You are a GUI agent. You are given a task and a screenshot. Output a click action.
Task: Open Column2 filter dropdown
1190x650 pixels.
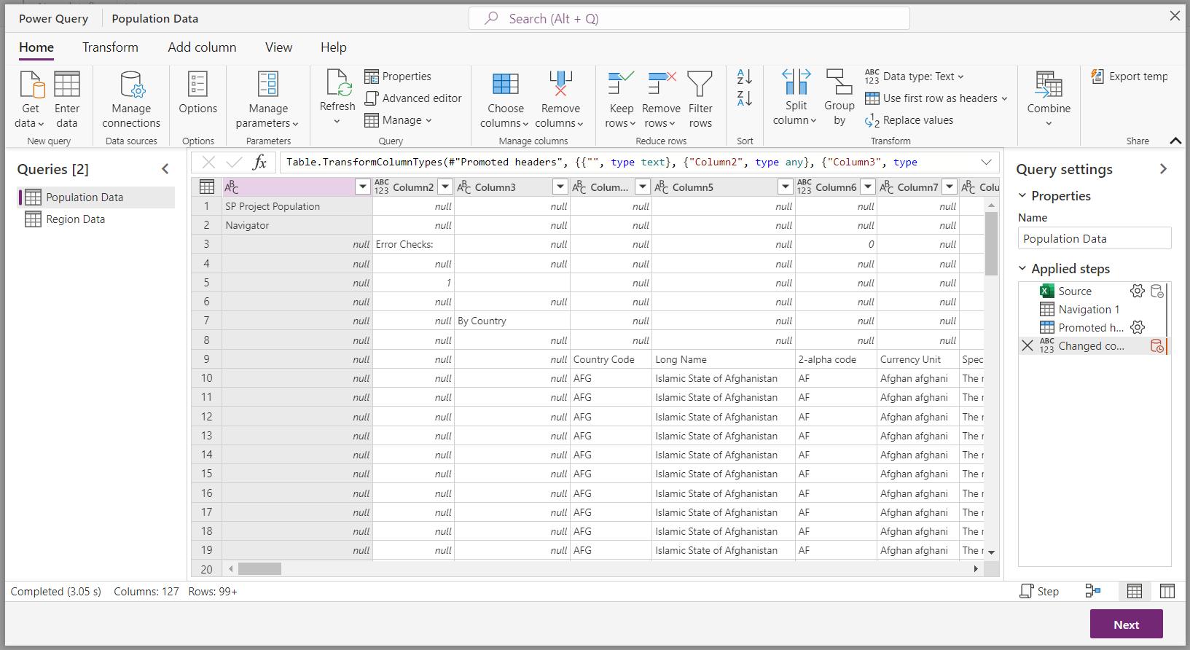click(x=445, y=187)
